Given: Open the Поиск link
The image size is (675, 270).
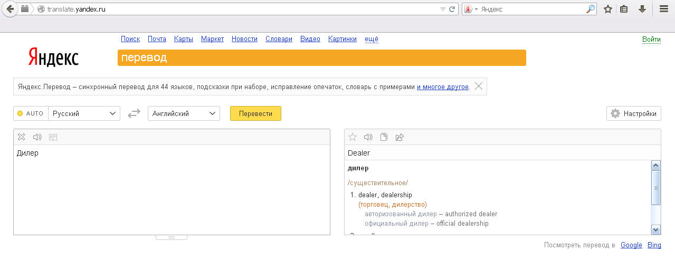Looking at the screenshot, I should click(x=130, y=39).
